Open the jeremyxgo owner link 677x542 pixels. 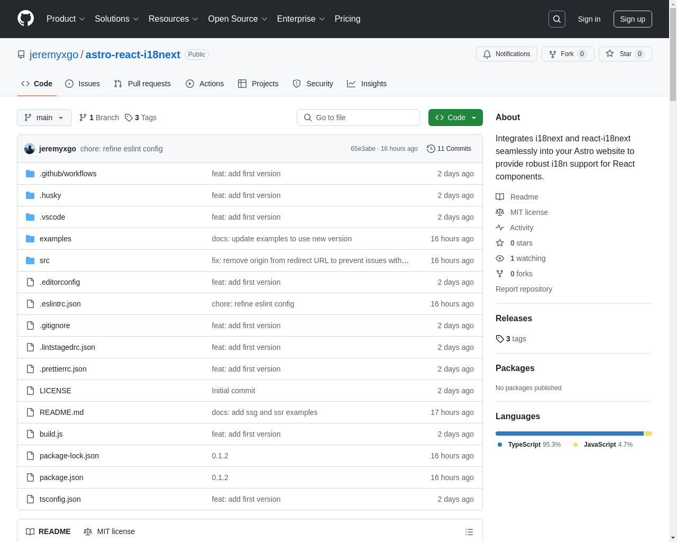tap(54, 55)
